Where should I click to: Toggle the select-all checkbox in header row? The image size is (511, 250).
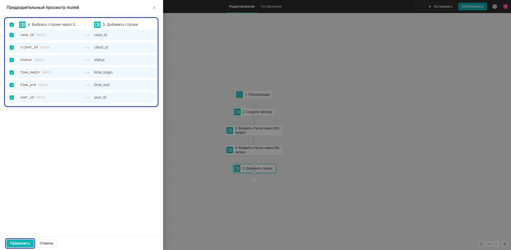[12, 25]
